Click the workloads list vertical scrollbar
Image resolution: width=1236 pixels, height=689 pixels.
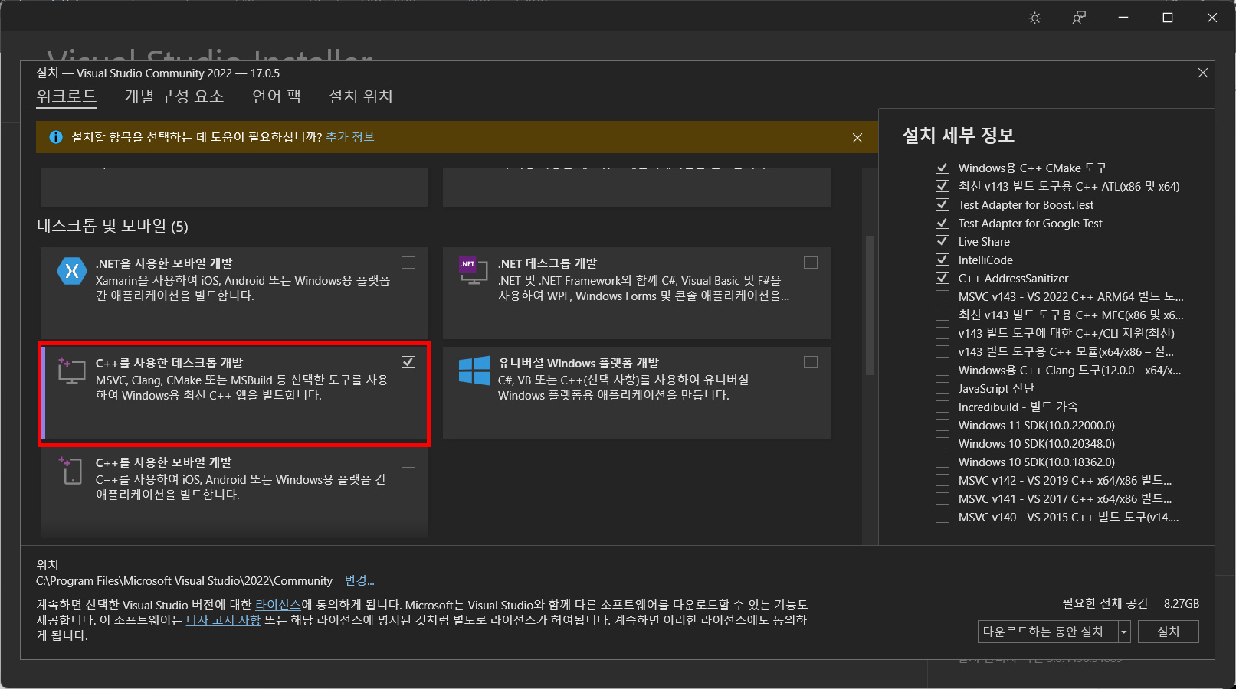point(870,306)
